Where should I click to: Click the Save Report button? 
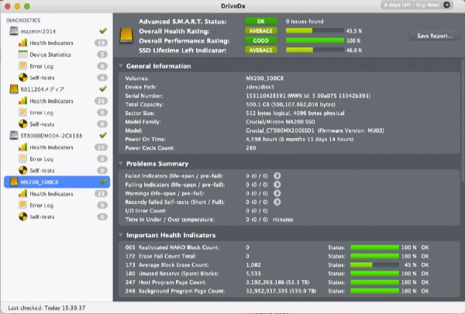point(435,36)
